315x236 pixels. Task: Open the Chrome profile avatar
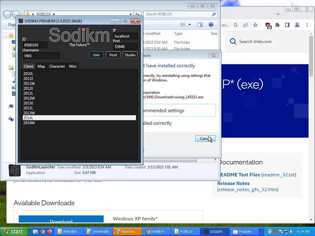pyautogui.click(x=297, y=25)
